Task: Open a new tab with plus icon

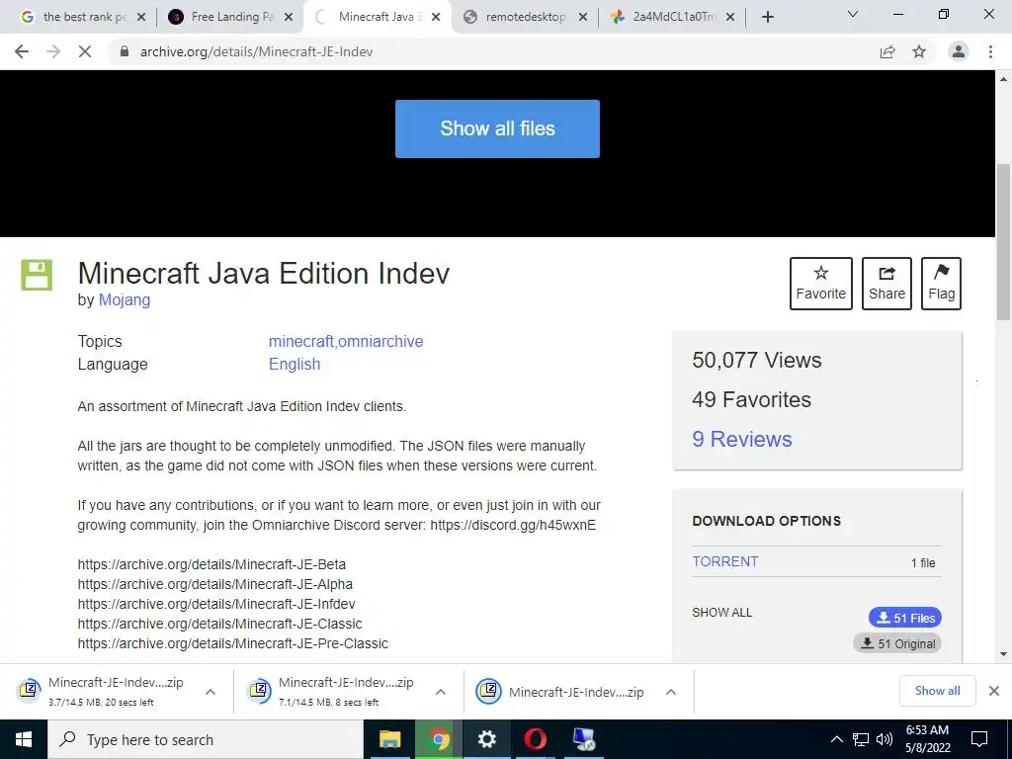Action: point(767,17)
